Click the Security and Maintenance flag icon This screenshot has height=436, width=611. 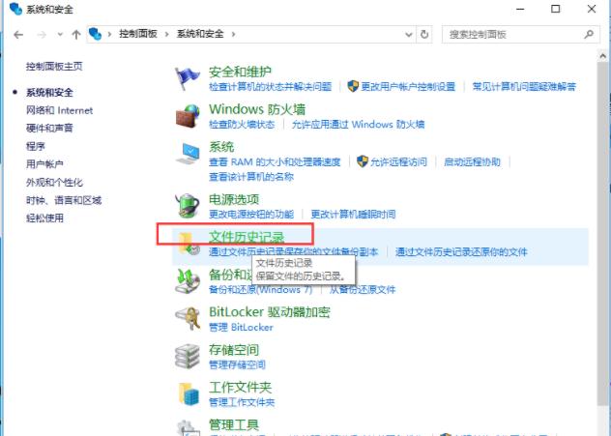coord(187,78)
